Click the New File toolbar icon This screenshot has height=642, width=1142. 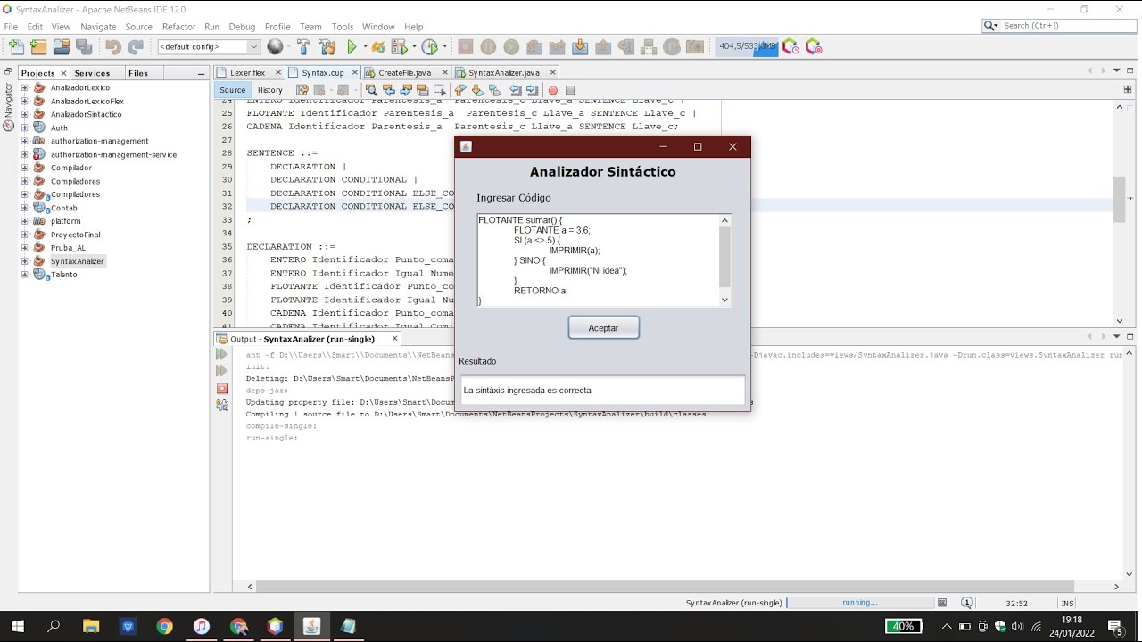(16, 47)
